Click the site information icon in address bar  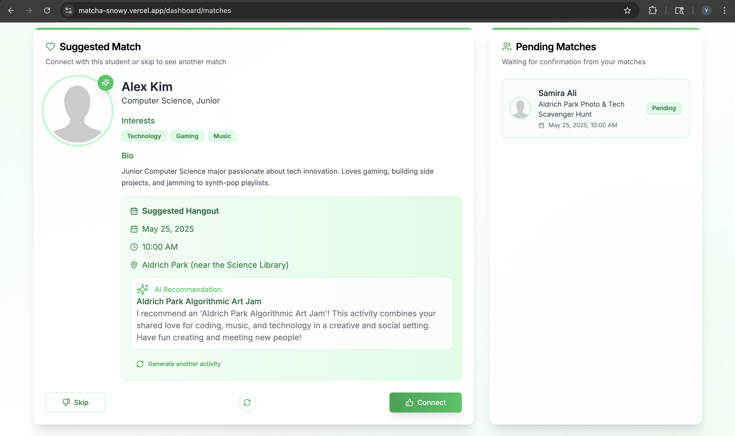click(69, 10)
